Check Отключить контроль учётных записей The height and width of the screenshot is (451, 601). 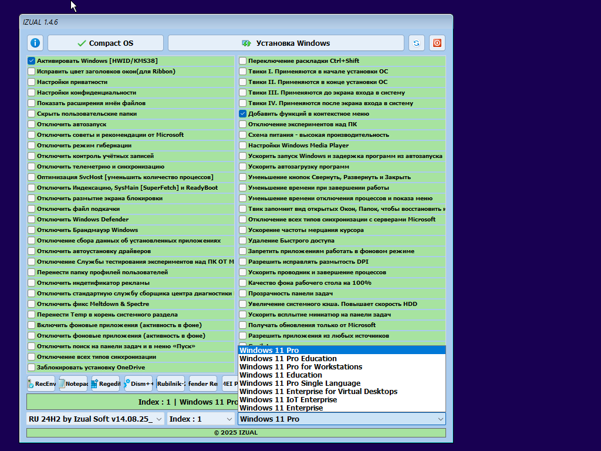tap(32, 156)
